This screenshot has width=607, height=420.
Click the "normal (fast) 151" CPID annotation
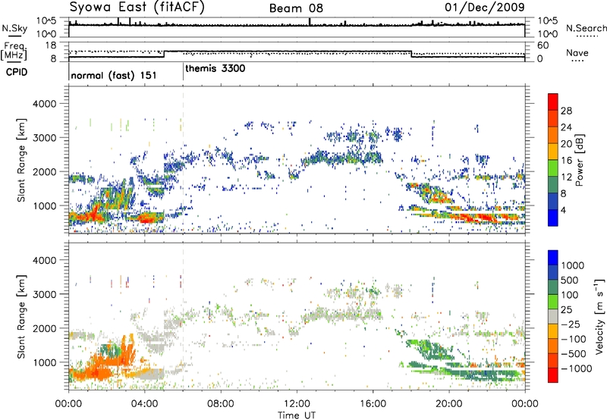pos(113,75)
